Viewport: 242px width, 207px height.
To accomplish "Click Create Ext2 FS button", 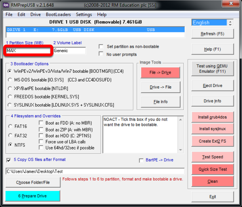I will [213, 141].
